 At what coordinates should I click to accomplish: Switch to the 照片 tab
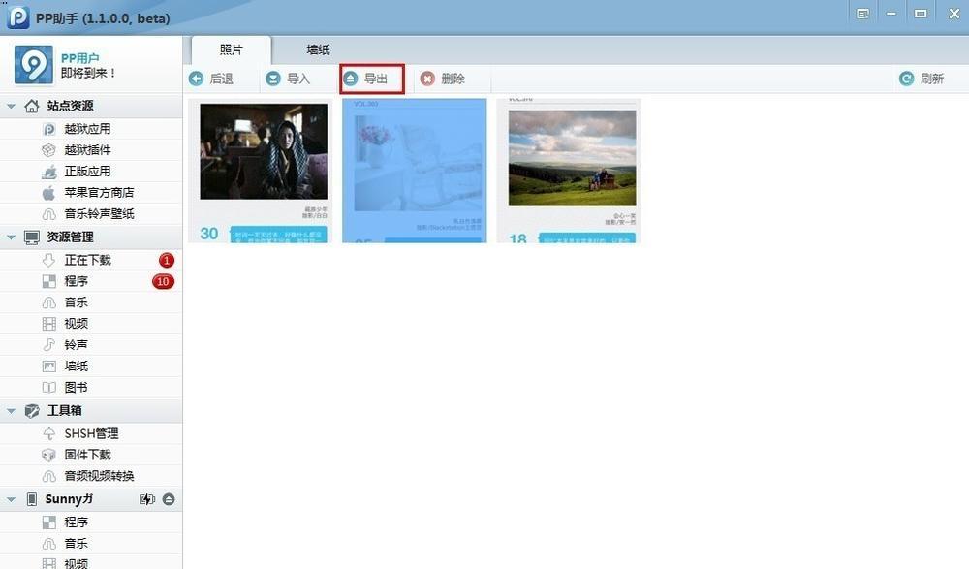point(232,49)
